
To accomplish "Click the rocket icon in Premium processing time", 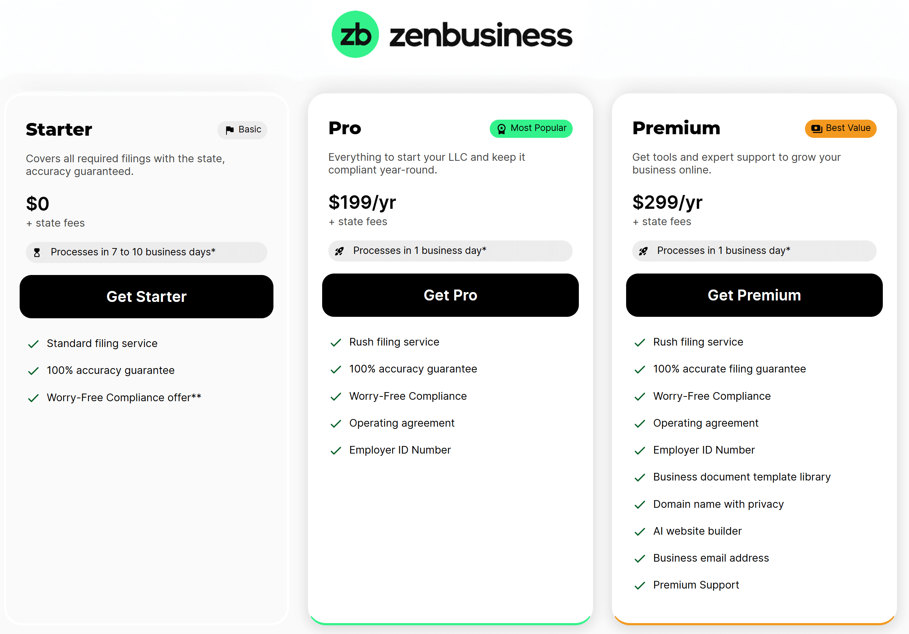I will pos(643,251).
